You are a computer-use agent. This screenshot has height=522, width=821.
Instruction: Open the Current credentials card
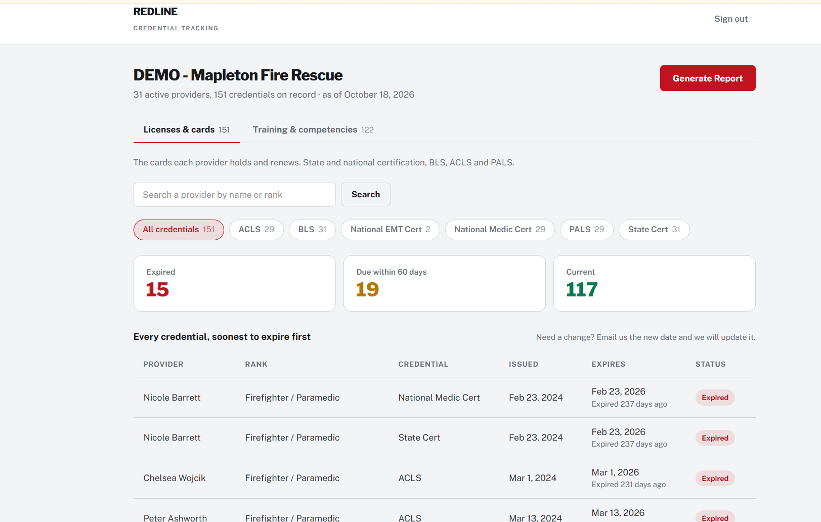(x=655, y=283)
